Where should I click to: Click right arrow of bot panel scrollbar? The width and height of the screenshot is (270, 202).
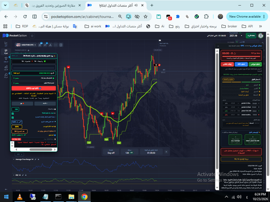tap(55, 149)
